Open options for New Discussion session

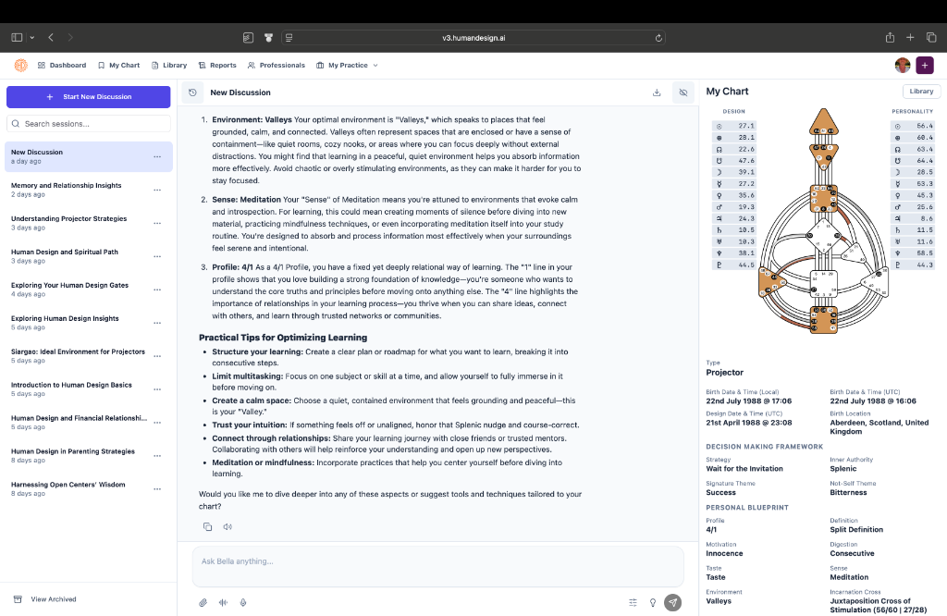tap(157, 156)
